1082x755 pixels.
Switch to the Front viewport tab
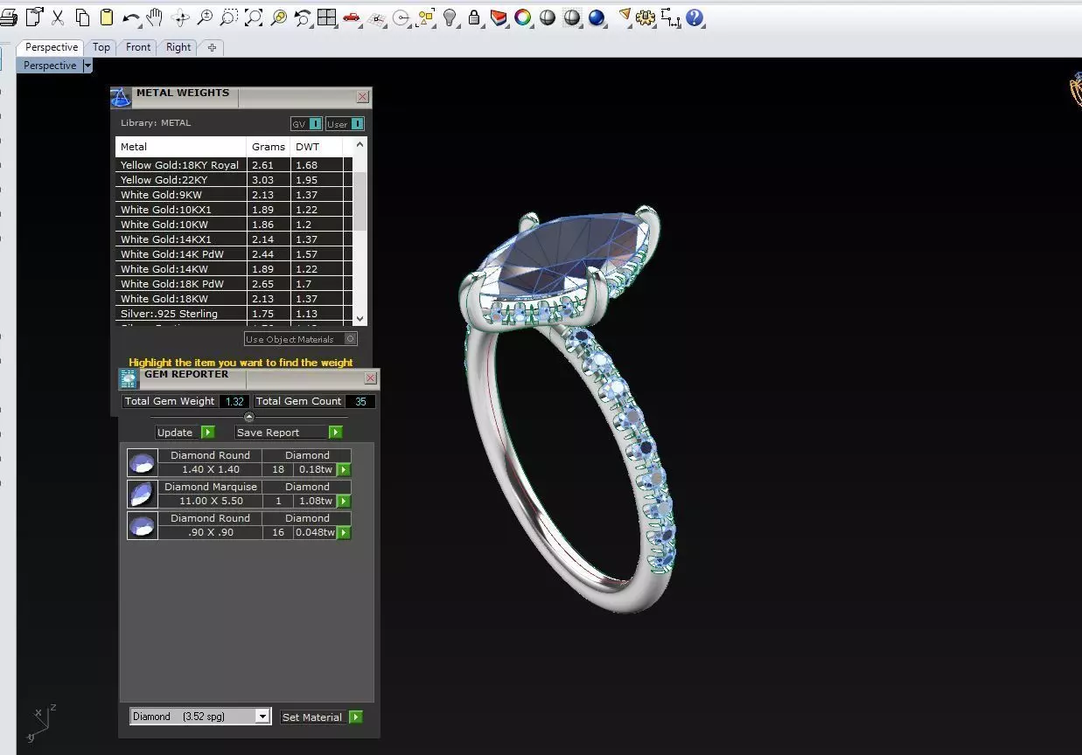(x=138, y=47)
